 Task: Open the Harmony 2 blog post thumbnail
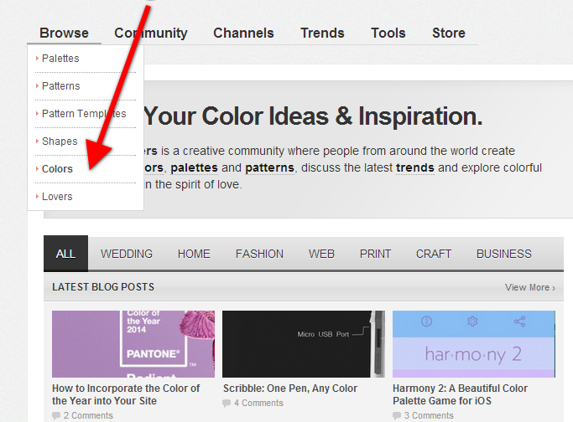coord(473,343)
